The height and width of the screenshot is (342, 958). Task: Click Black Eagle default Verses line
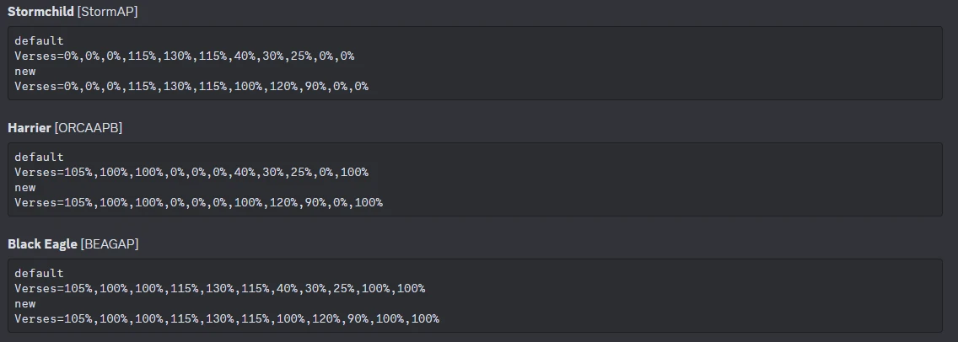(219, 288)
